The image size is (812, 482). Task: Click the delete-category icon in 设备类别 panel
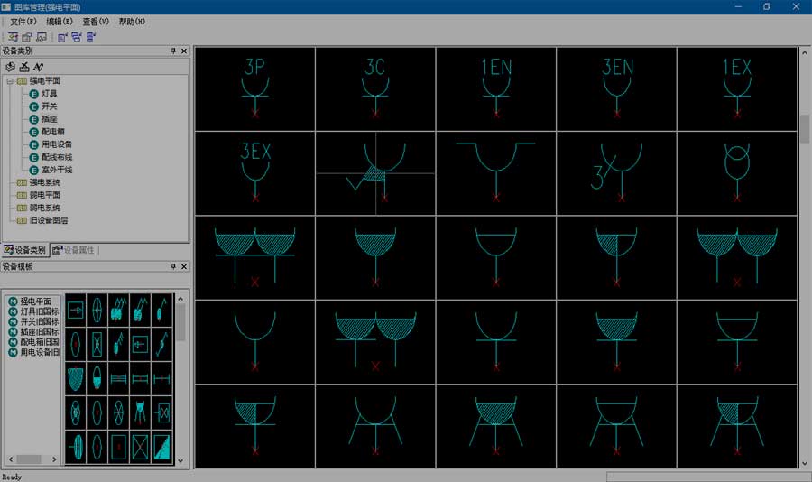(x=23, y=66)
